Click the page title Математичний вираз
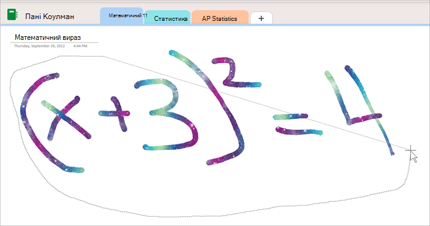Screen dimensions: 430x226 tap(48, 37)
